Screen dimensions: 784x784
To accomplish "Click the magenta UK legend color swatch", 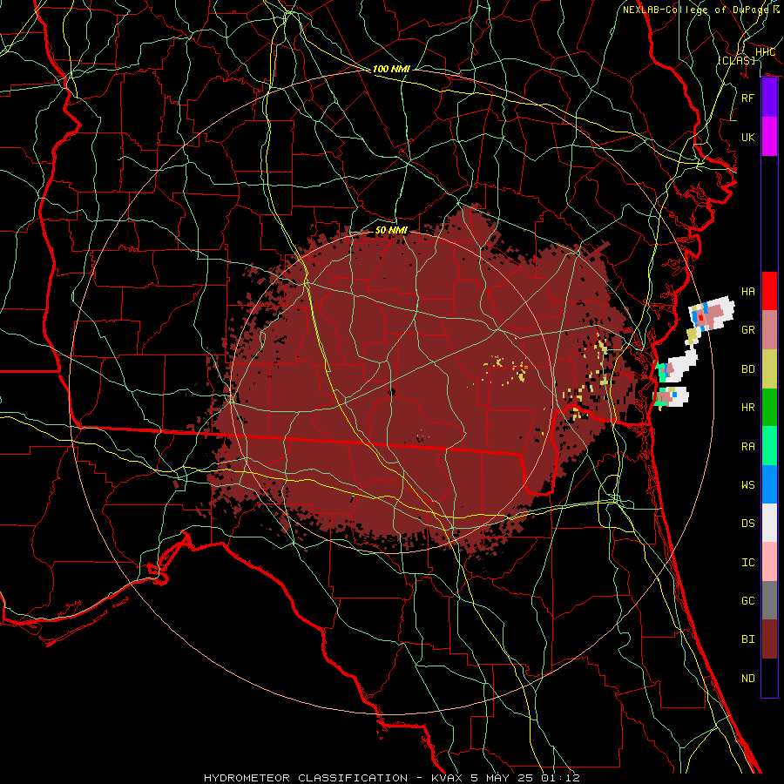I will 769,137.
